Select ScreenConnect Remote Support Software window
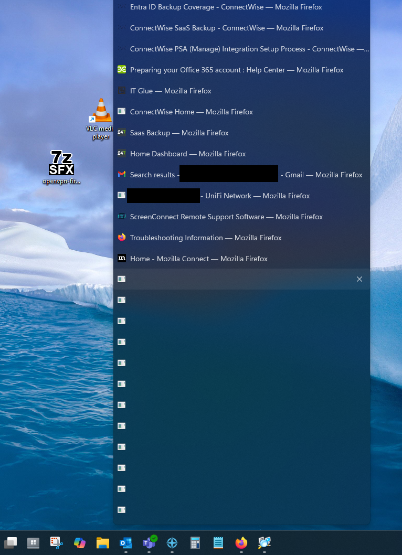Screen dimensions: 402x555 226,217
